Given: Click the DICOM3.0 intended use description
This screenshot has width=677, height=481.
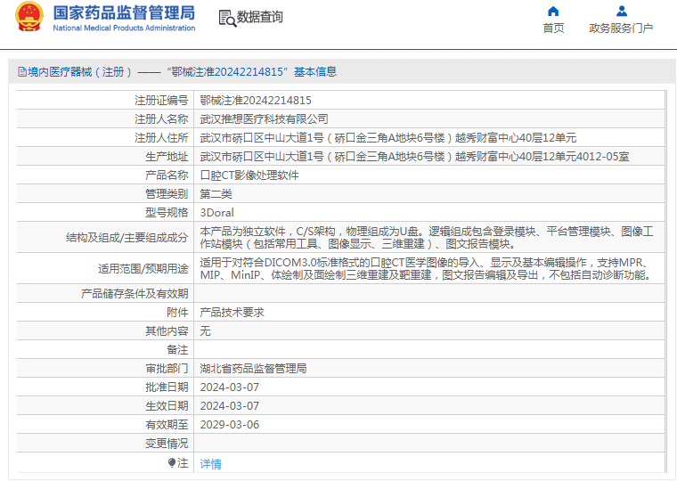Looking at the screenshot, I should pos(426,269).
